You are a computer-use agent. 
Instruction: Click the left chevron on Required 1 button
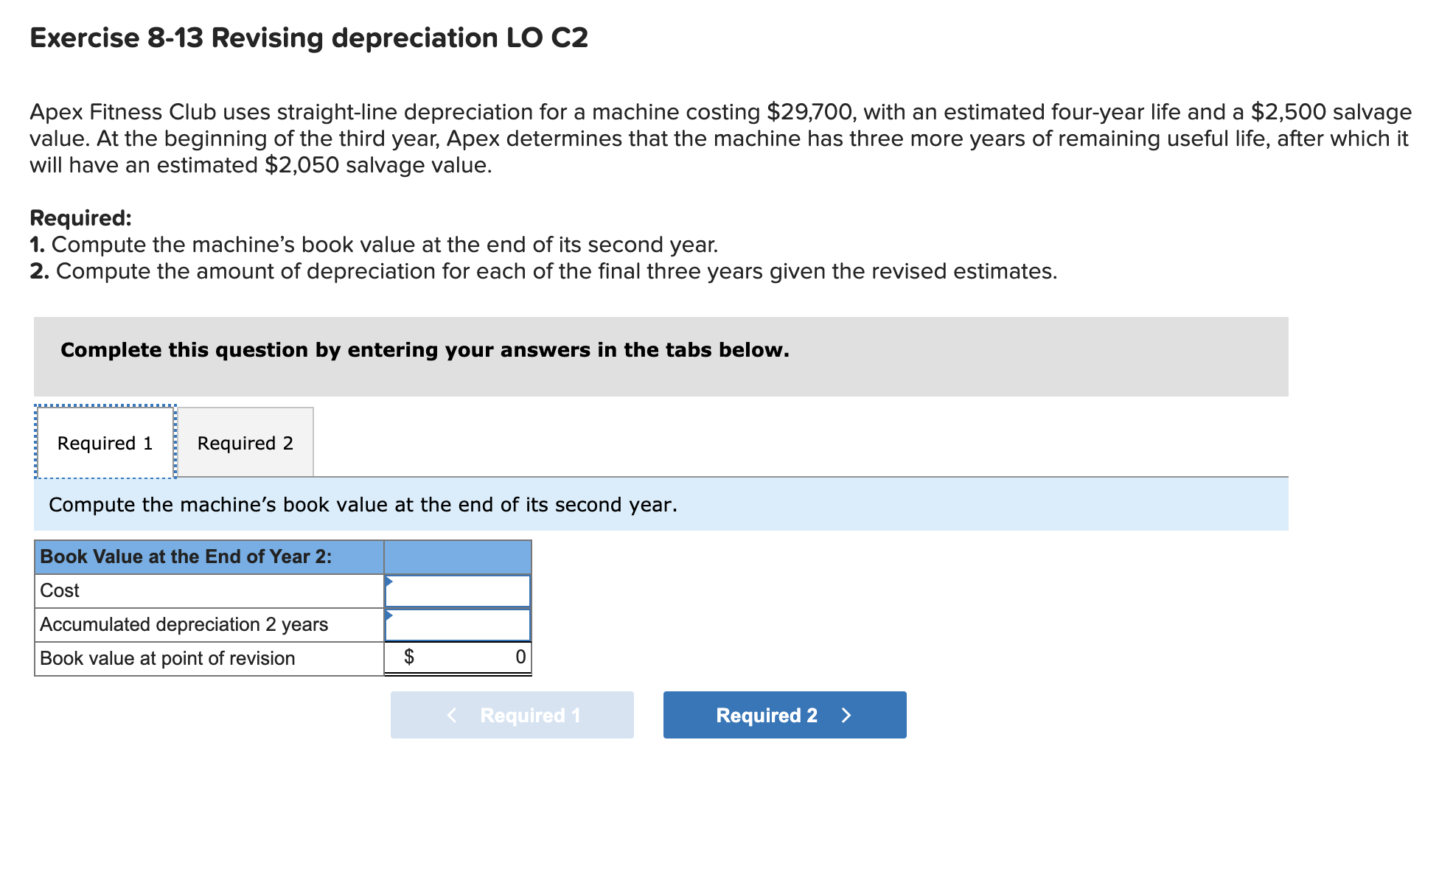452,714
